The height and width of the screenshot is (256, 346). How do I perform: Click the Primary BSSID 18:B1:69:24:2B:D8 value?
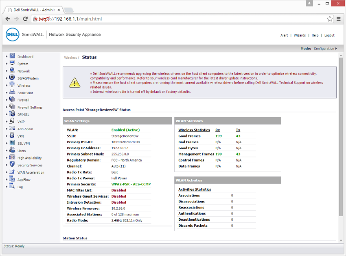(125, 142)
